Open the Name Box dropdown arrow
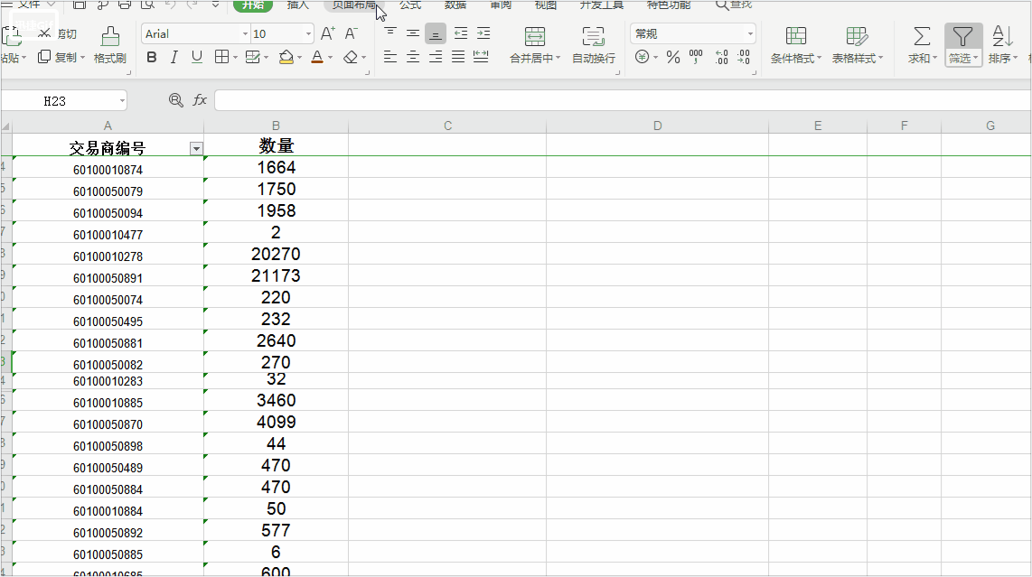Viewport: 1032px width, 577px height. tap(122, 100)
